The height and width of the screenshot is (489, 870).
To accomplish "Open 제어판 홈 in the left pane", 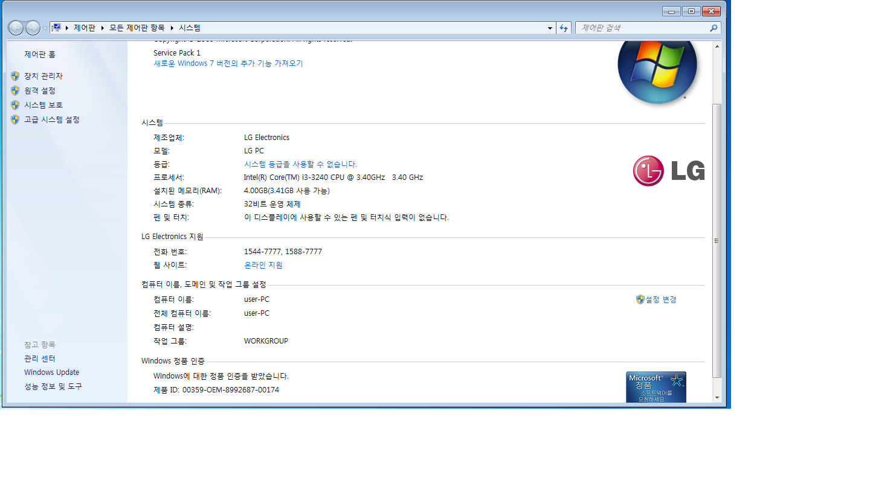I will [40, 54].
